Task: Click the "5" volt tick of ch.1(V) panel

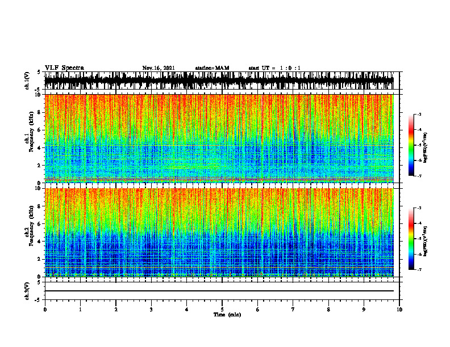Action: click(x=39, y=73)
